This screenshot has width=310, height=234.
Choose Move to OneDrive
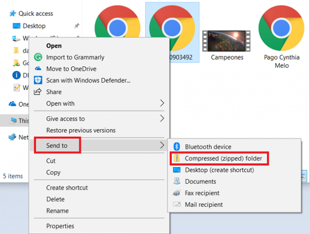(x=99, y=69)
